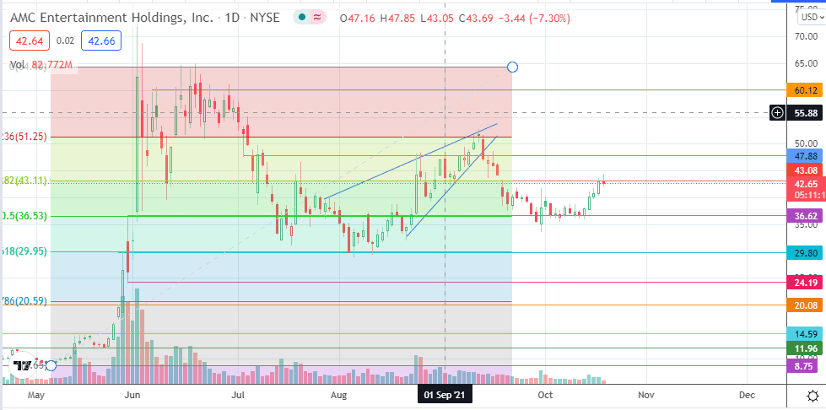
Task: Click the light blue 14.59 price label
Action: tap(806, 334)
